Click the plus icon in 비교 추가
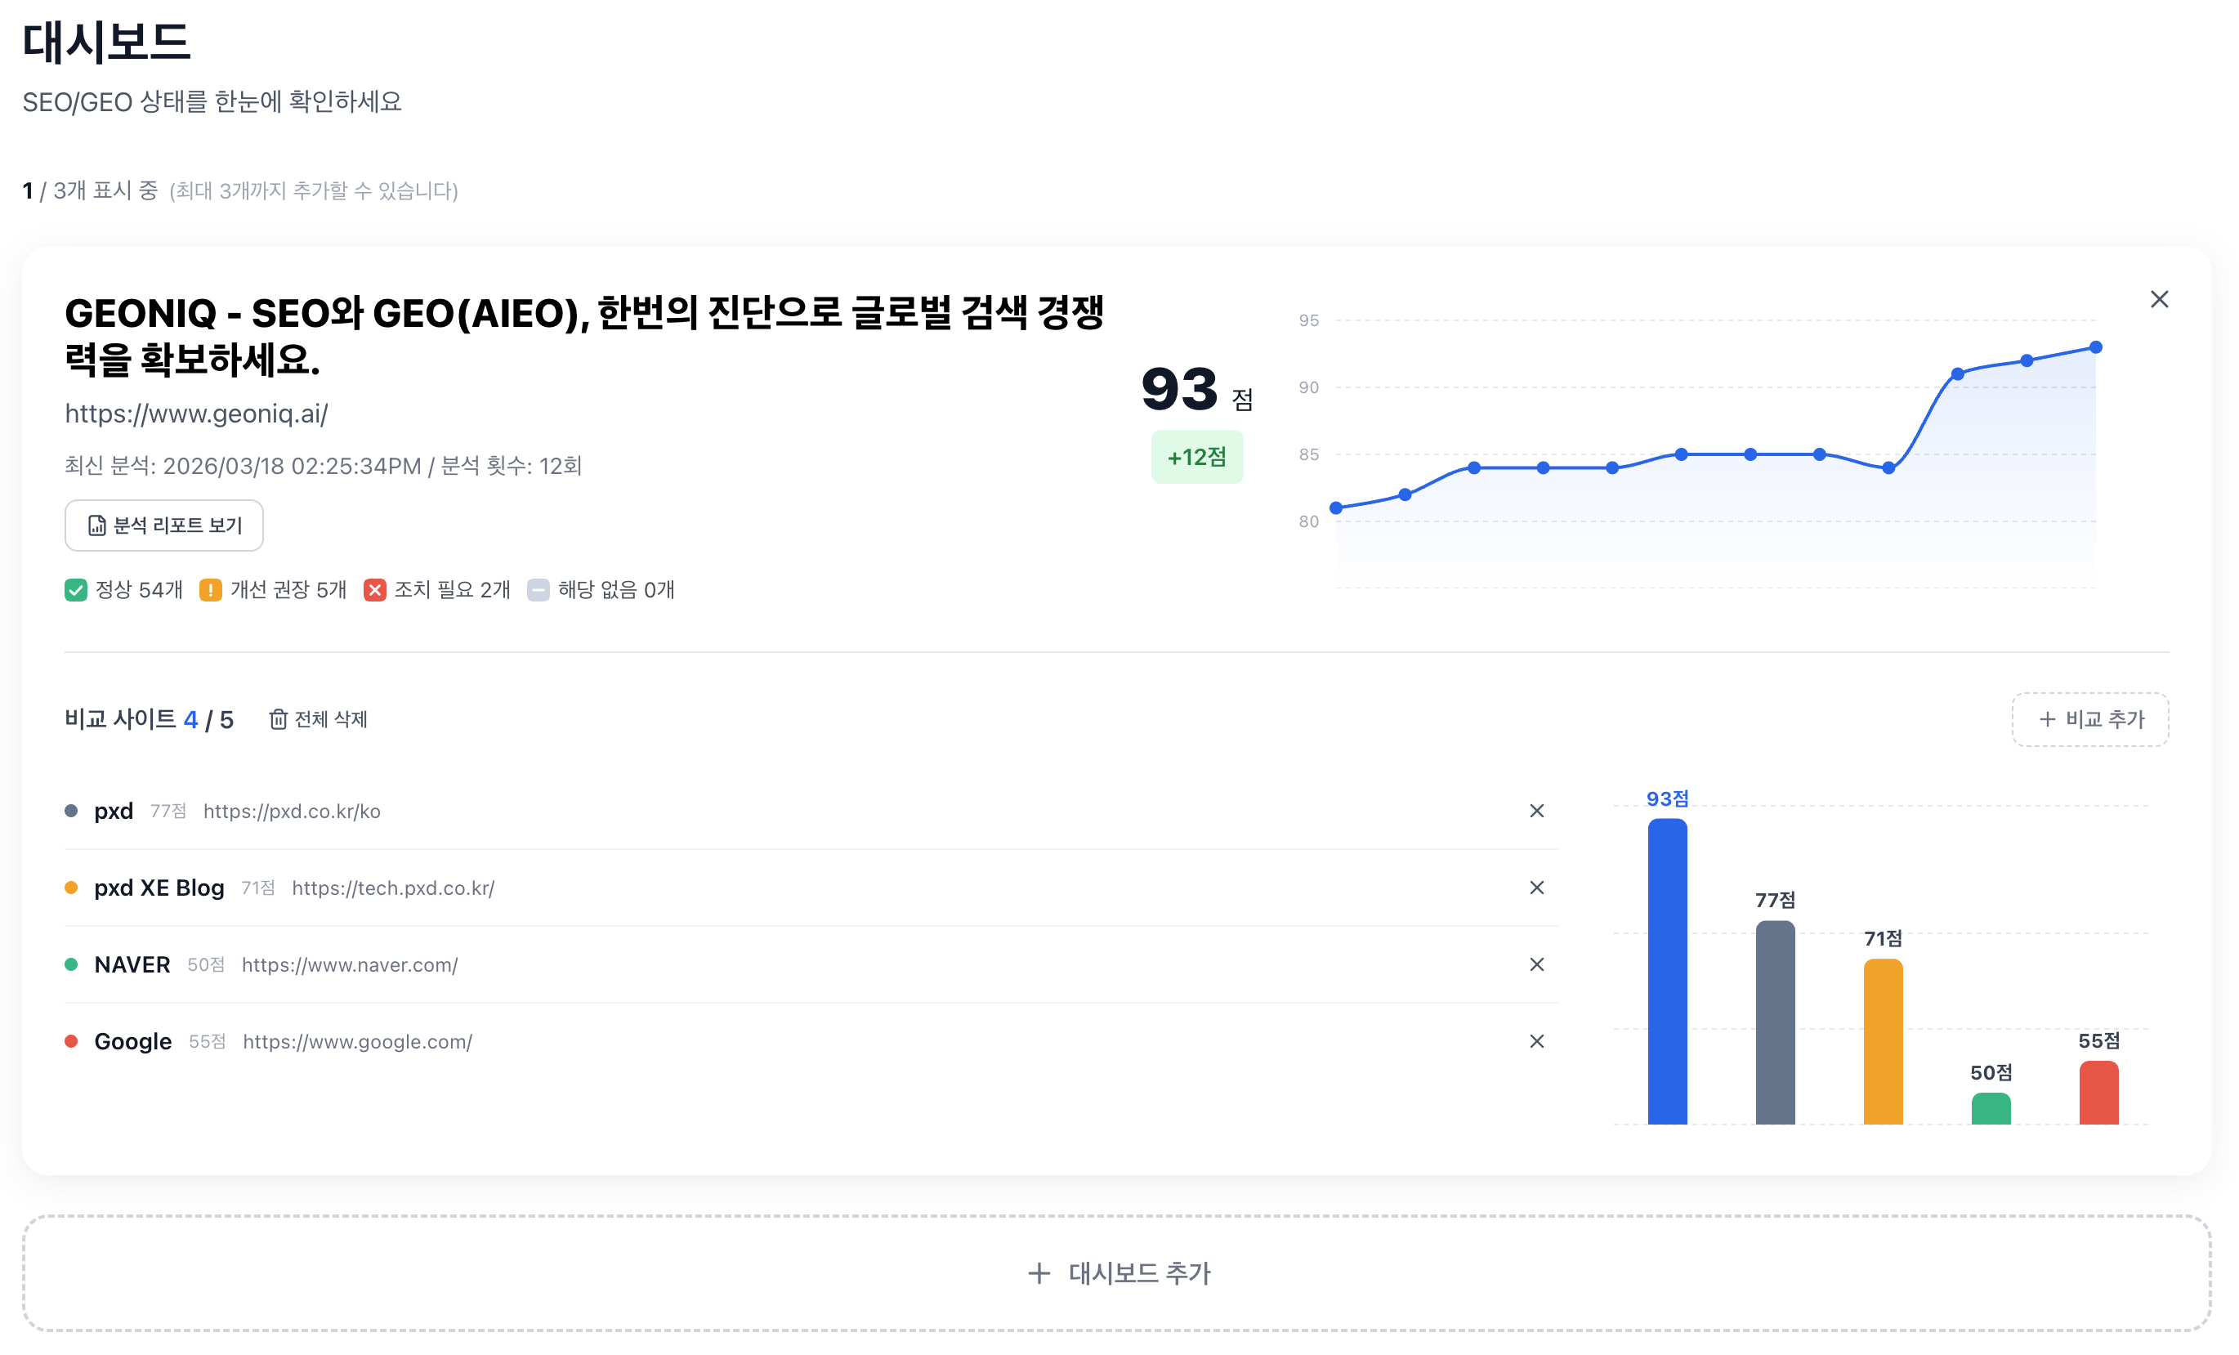The image size is (2239, 1355). pos(2046,720)
